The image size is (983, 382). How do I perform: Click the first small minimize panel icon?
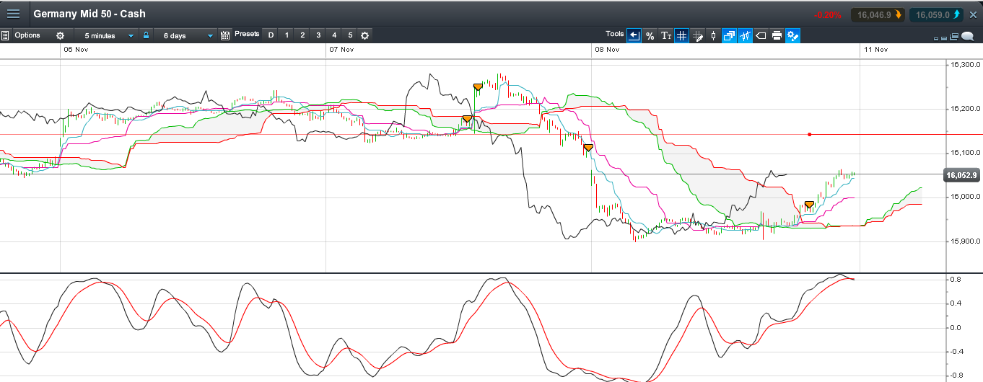pyautogui.click(x=936, y=38)
